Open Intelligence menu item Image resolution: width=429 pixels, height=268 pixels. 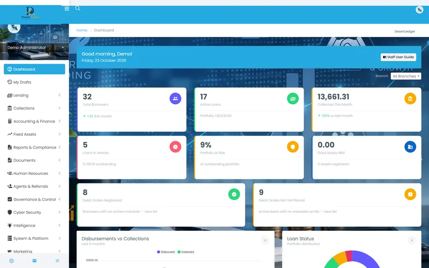(34, 225)
